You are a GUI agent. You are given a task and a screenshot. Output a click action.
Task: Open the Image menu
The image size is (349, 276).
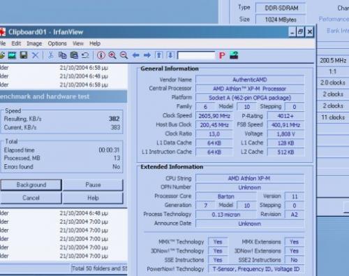coord(34,43)
